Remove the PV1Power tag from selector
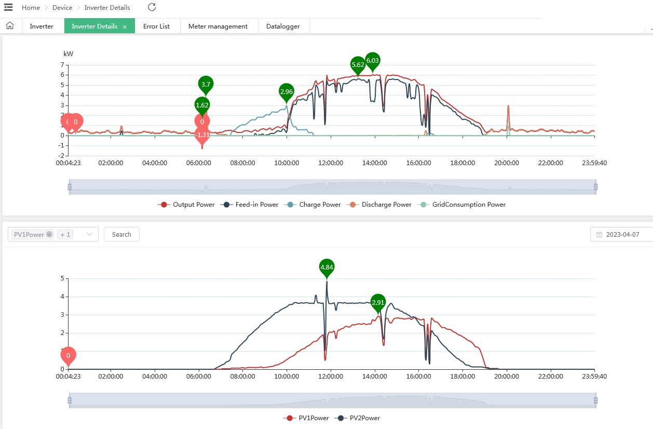The height and width of the screenshot is (429, 653). 49,234
